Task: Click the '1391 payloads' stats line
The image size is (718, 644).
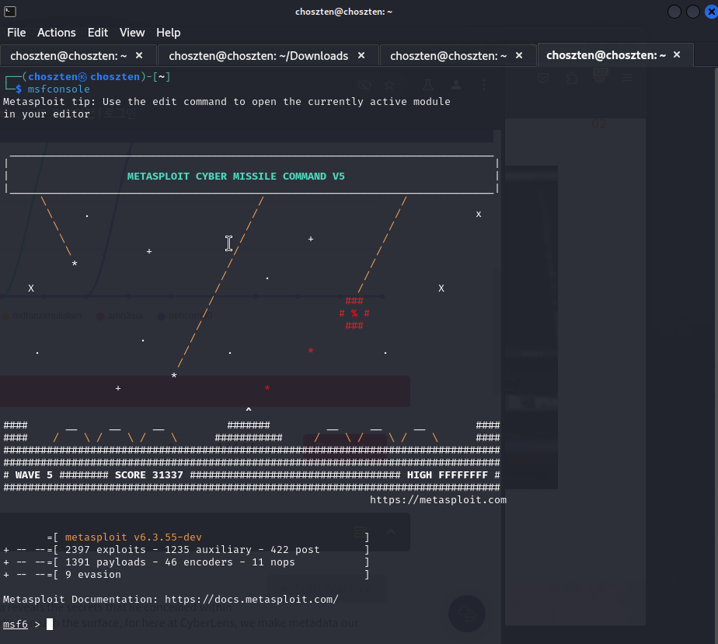Action: (180, 562)
